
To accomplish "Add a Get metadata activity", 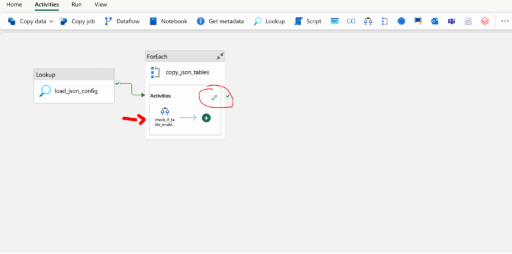I will click(220, 21).
